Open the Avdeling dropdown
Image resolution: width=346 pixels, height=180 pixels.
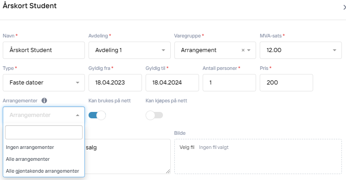130,50
